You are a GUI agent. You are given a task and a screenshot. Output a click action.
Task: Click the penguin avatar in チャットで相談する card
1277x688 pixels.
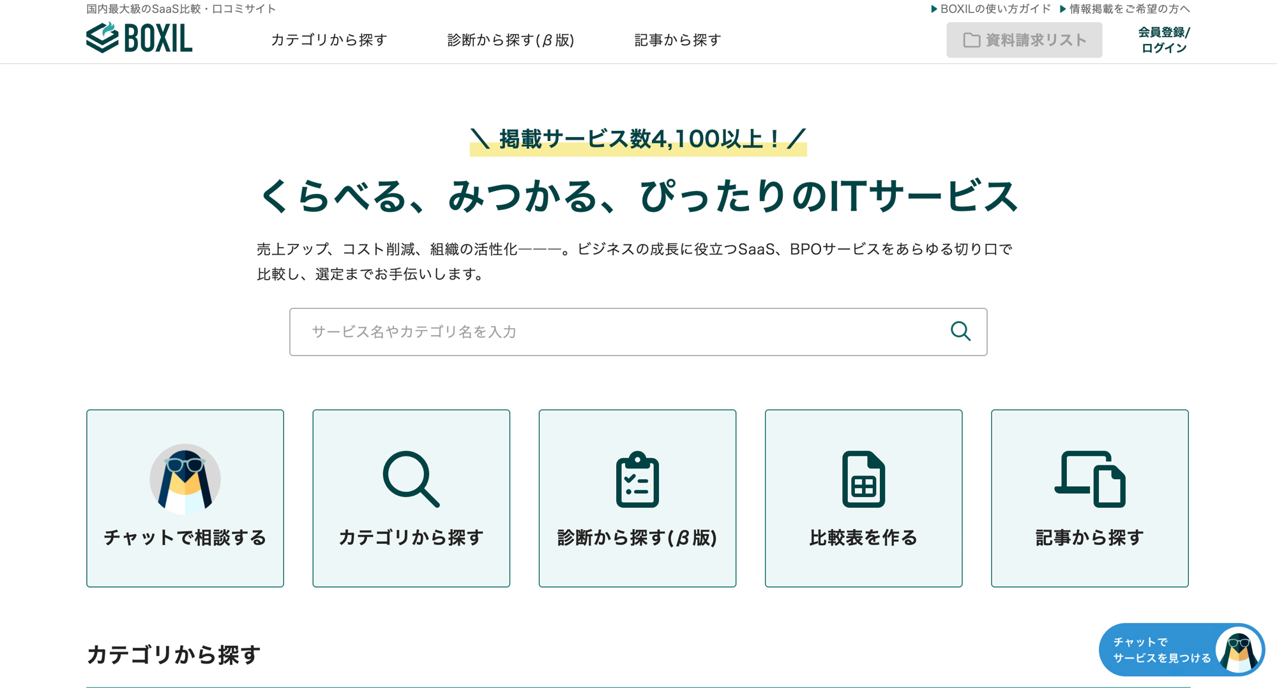coord(185,479)
